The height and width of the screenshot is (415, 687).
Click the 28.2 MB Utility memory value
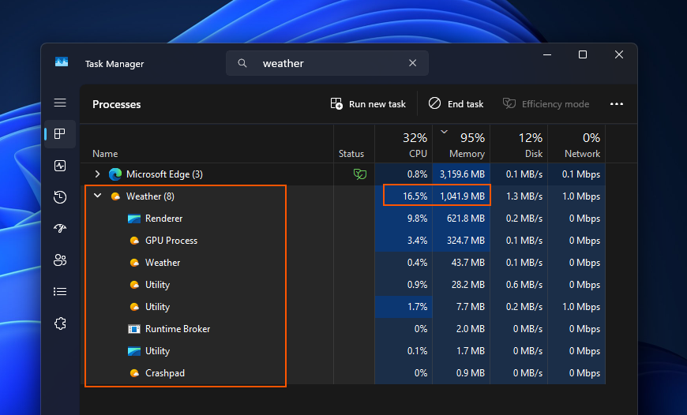[x=468, y=285]
